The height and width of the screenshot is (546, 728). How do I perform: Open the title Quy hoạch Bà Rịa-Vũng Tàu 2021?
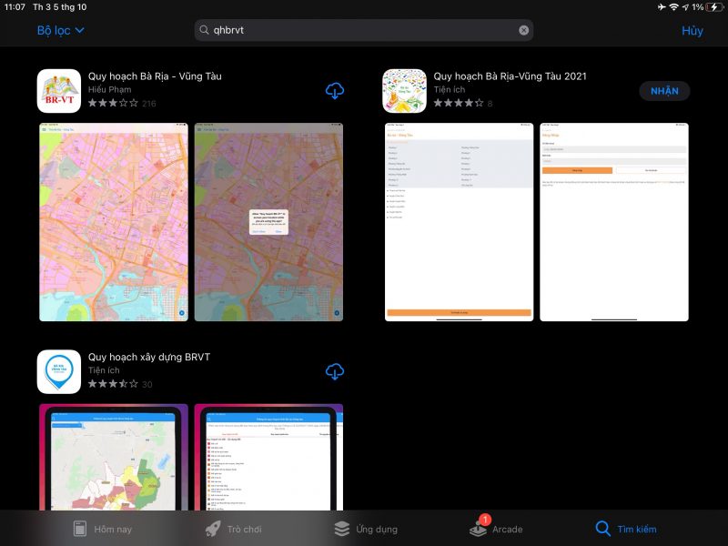(x=510, y=76)
